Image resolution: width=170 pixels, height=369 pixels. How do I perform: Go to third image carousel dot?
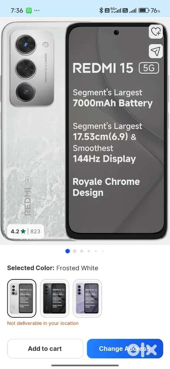point(81,251)
